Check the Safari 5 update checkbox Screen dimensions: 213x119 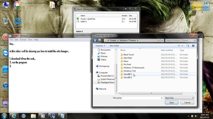(x=78, y=21)
